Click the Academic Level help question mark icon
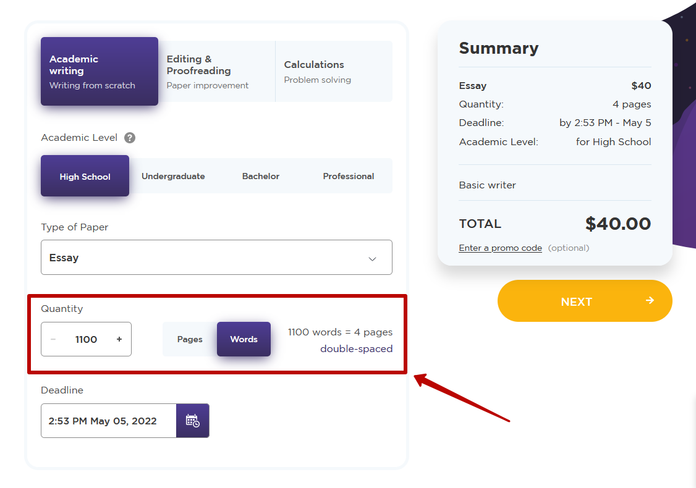 pyautogui.click(x=130, y=138)
